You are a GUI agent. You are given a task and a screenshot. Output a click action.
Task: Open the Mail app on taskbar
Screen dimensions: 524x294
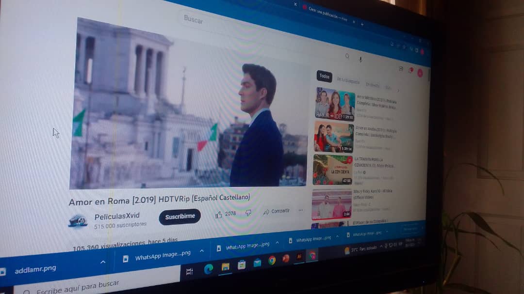257,263
